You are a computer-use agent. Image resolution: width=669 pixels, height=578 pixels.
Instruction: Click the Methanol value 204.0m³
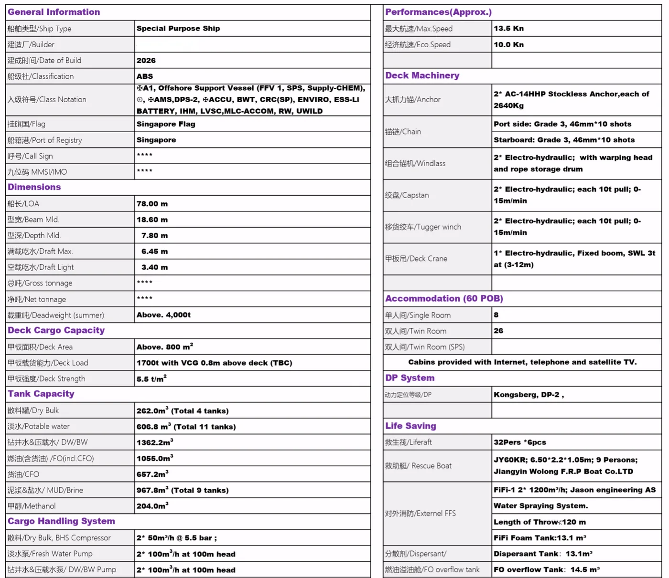click(152, 506)
